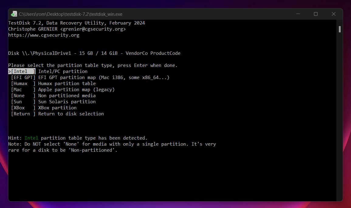
Task: Select the Sun Solaris partition option
Action: tap(53, 101)
